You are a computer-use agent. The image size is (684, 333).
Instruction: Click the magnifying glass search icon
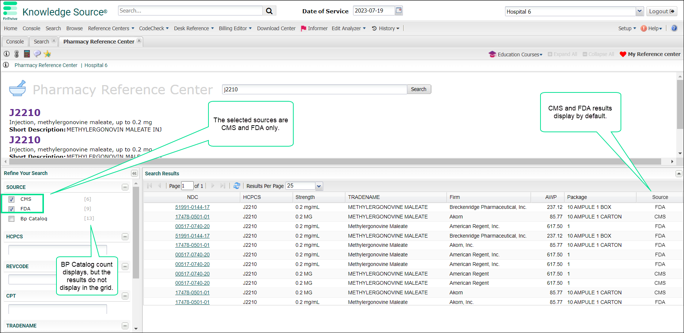(269, 11)
